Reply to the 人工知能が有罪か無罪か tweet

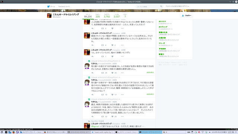coord(93,28)
